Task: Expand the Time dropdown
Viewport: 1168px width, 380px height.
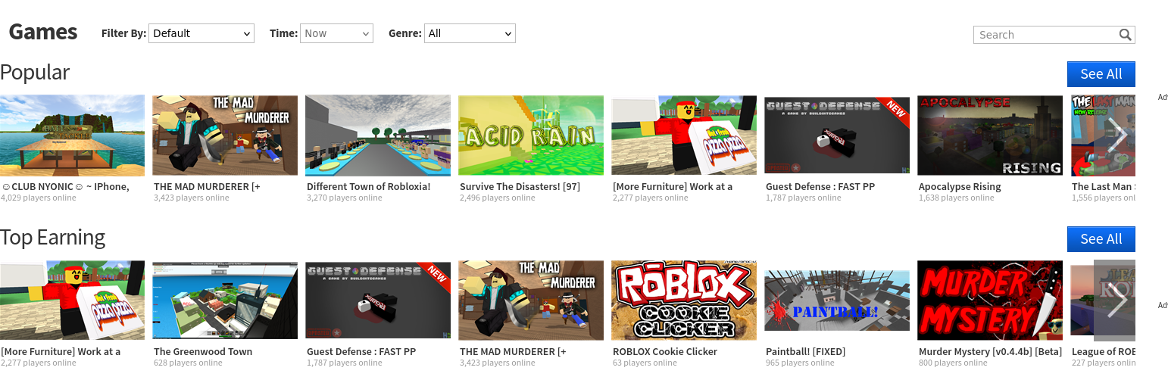Action: [x=337, y=33]
